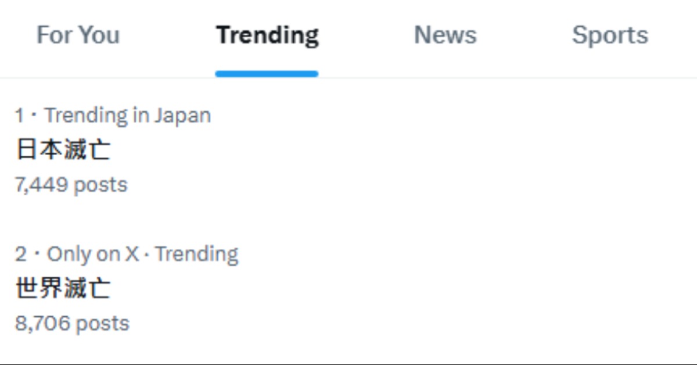Click the word "posts" under 世界滅亡
The width and height of the screenshot is (697, 365).
(x=102, y=323)
